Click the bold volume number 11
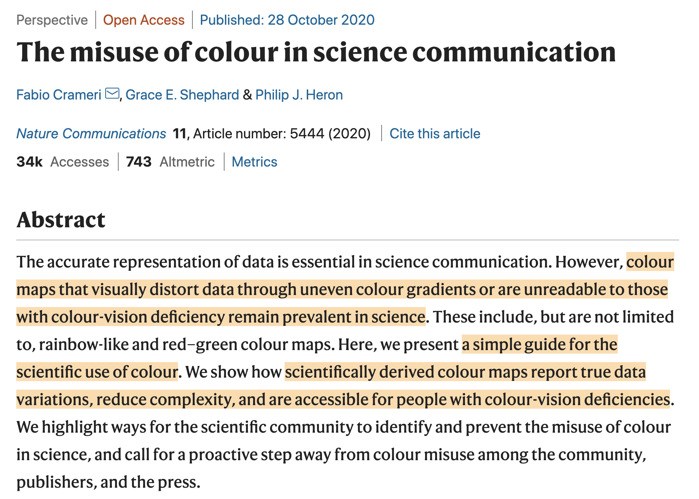The width and height of the screenshot is (699, 499). pyautogui.click(x=179, y=134)
